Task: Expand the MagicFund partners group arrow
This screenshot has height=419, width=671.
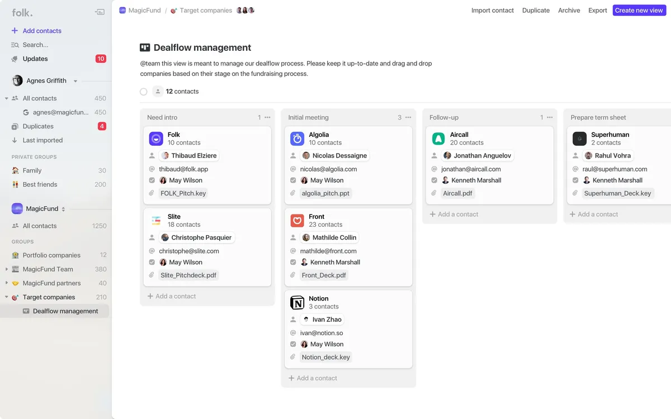Action: point(7,283)
